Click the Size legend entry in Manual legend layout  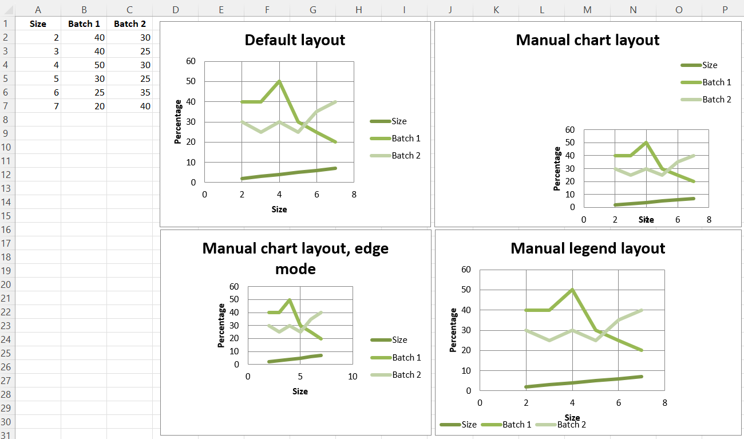tap(458, 425)
